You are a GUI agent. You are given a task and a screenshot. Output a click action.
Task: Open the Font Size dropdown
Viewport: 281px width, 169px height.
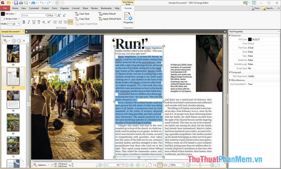click(x=55, y=15)
